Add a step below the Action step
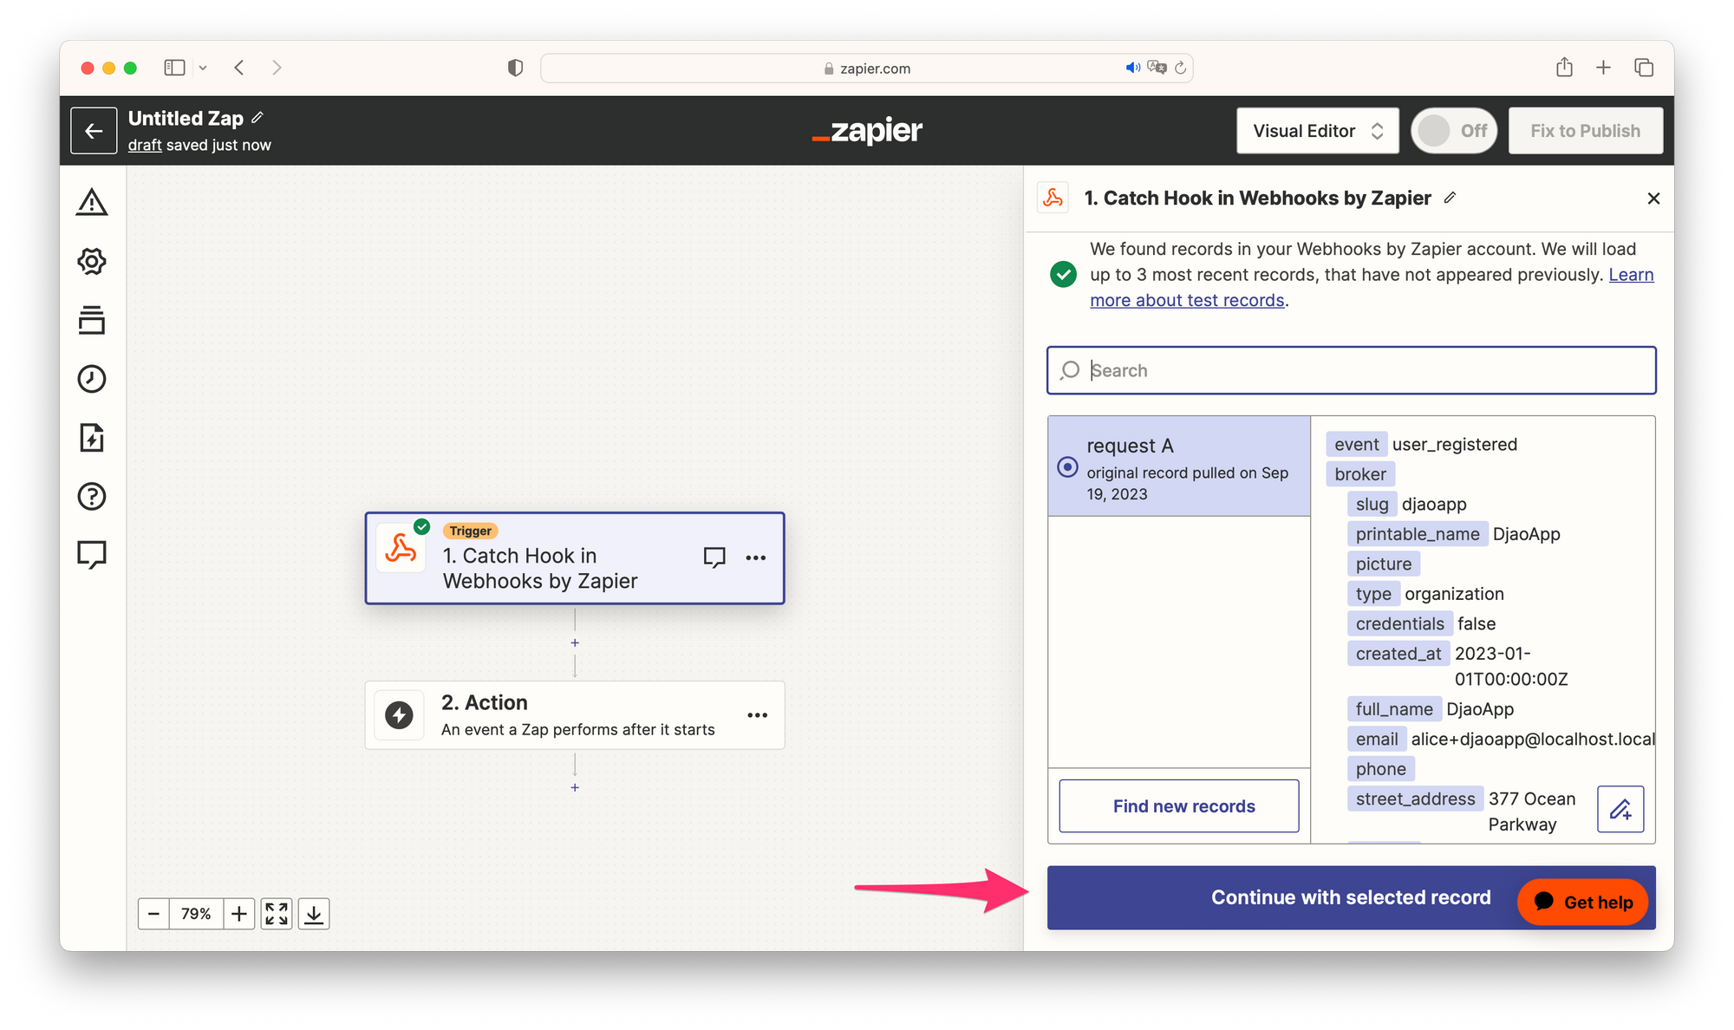This screenshot has width=1734, height=1030. click(575, 787)
